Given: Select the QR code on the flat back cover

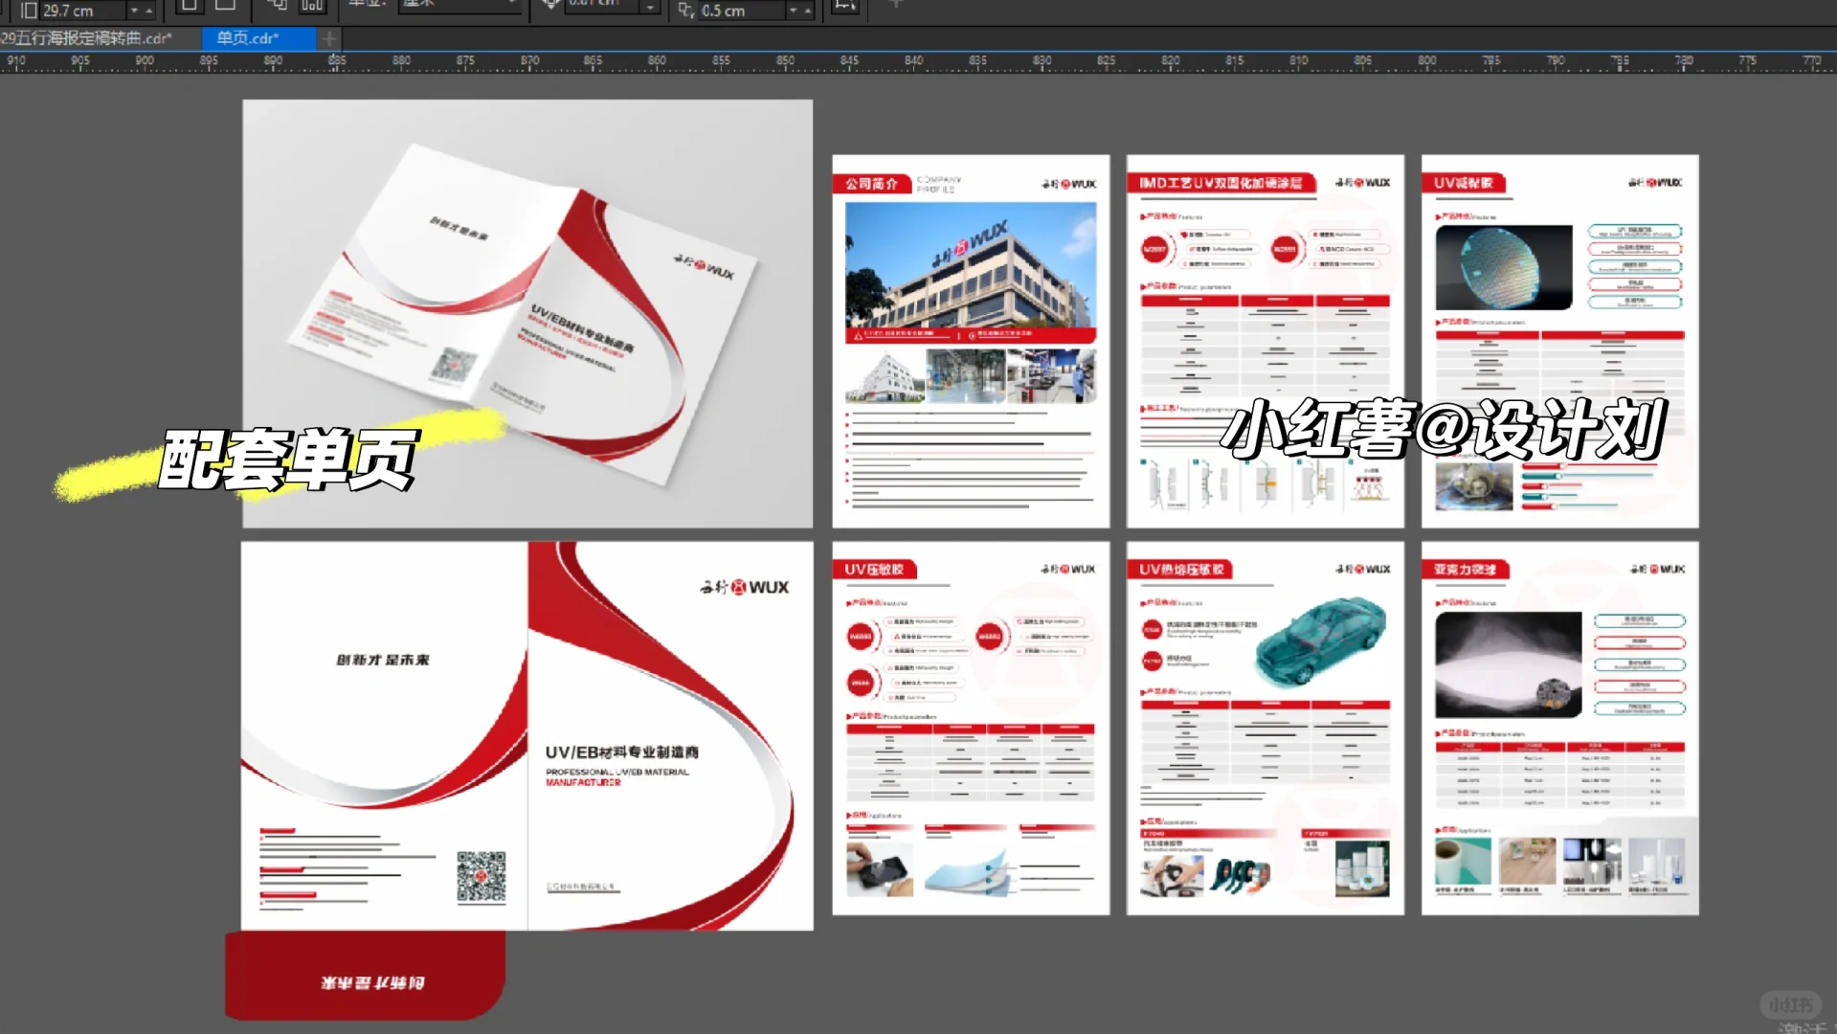Looking at the screenshot, I should coord(481,876).
